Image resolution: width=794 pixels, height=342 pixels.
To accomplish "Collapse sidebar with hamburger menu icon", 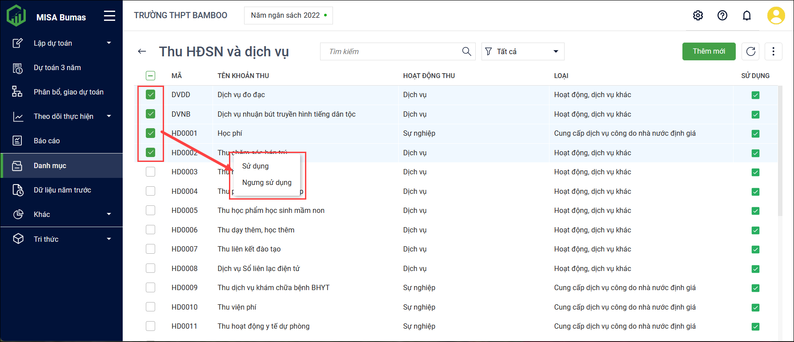I will pyautogui.click(x=109, y=16).
